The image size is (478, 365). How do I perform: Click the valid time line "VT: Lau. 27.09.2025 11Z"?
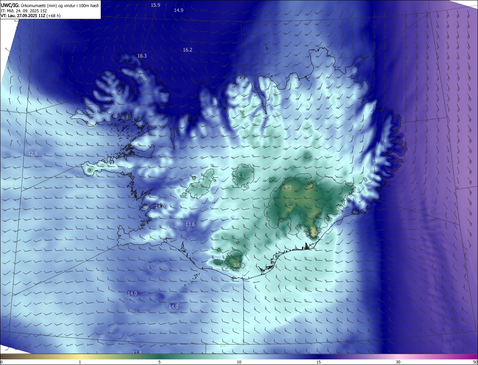coord(23,16)
